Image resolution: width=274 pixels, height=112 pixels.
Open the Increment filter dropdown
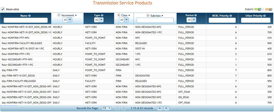[70, 20]
